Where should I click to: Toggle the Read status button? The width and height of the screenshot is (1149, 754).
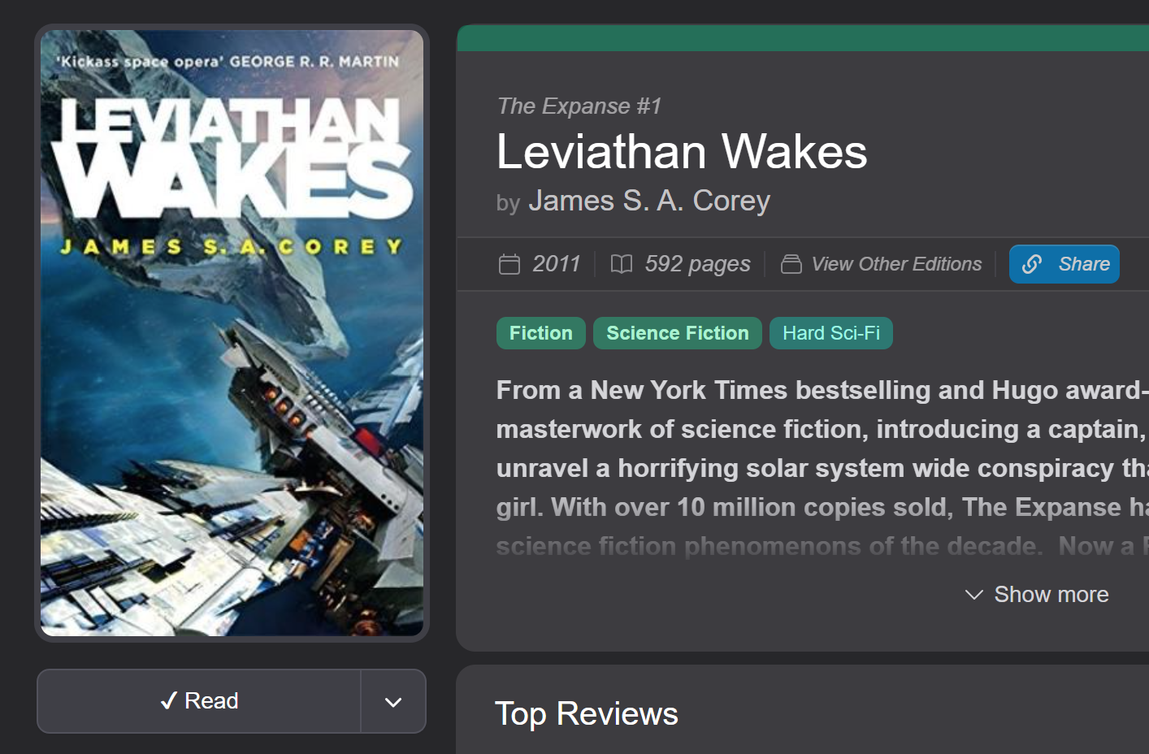click(x=199, y=701)
